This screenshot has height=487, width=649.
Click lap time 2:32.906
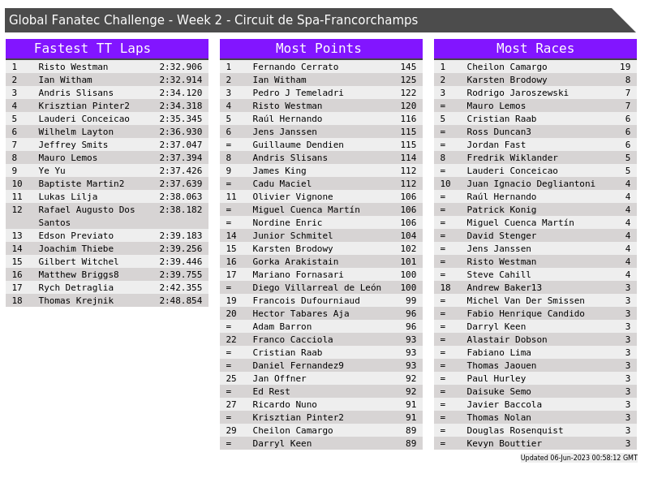click(180, 67)
